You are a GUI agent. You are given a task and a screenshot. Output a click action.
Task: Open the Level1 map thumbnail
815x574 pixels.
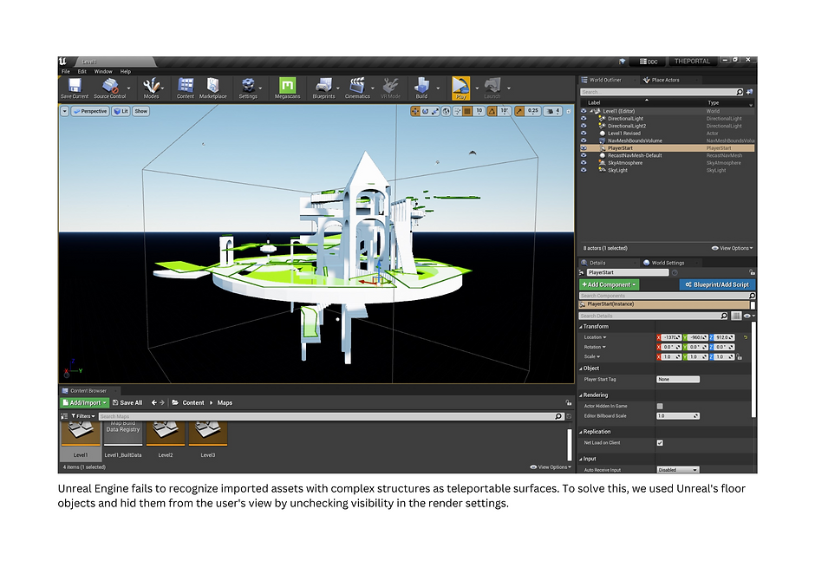tap(81, 434)
